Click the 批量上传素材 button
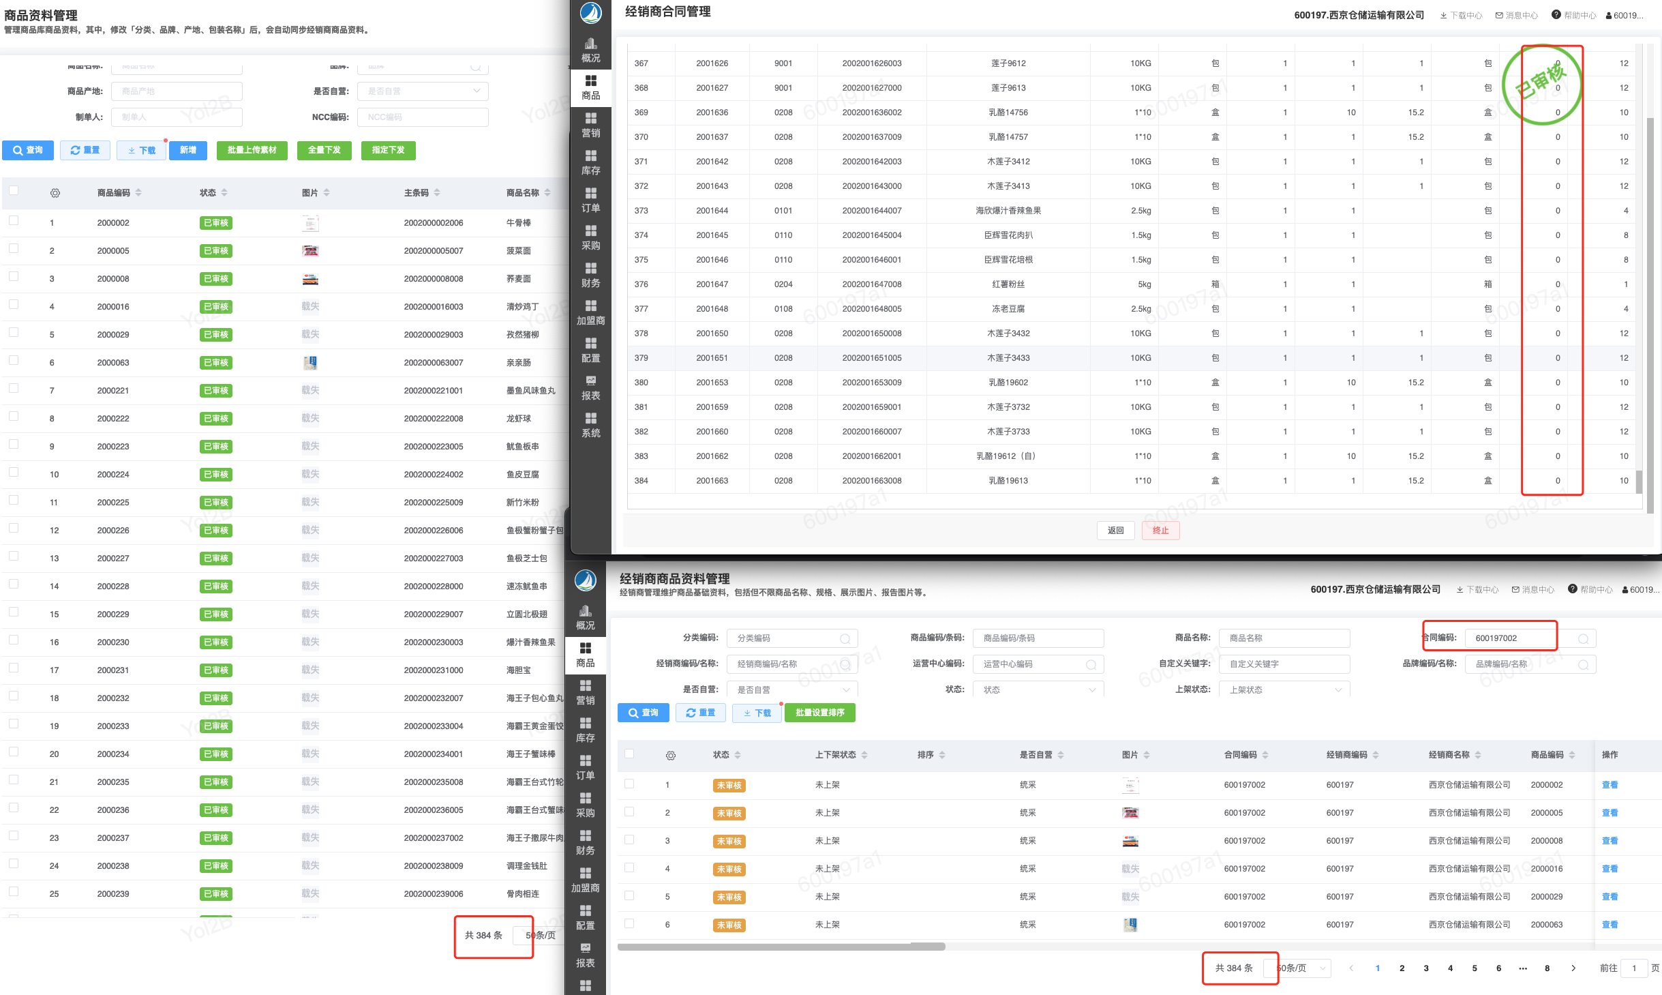Screen dimensions: 1662x995 [x=252, y=150]
